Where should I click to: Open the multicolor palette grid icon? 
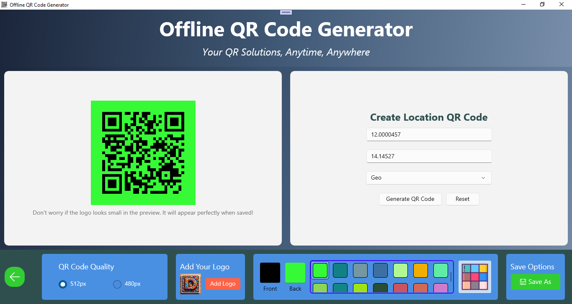tap(475, 277)
